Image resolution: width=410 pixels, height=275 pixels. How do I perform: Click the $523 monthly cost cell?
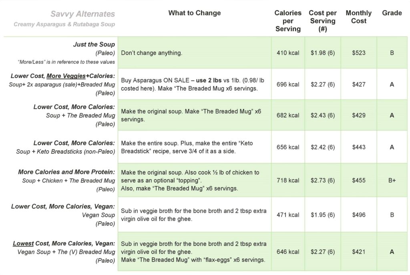click(358, 53)
